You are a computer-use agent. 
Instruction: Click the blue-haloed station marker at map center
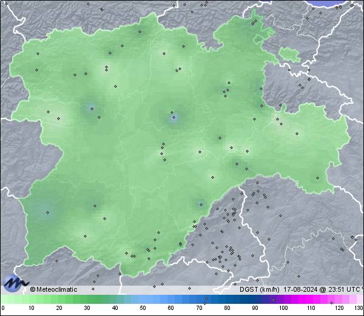[x=174, y=118]
